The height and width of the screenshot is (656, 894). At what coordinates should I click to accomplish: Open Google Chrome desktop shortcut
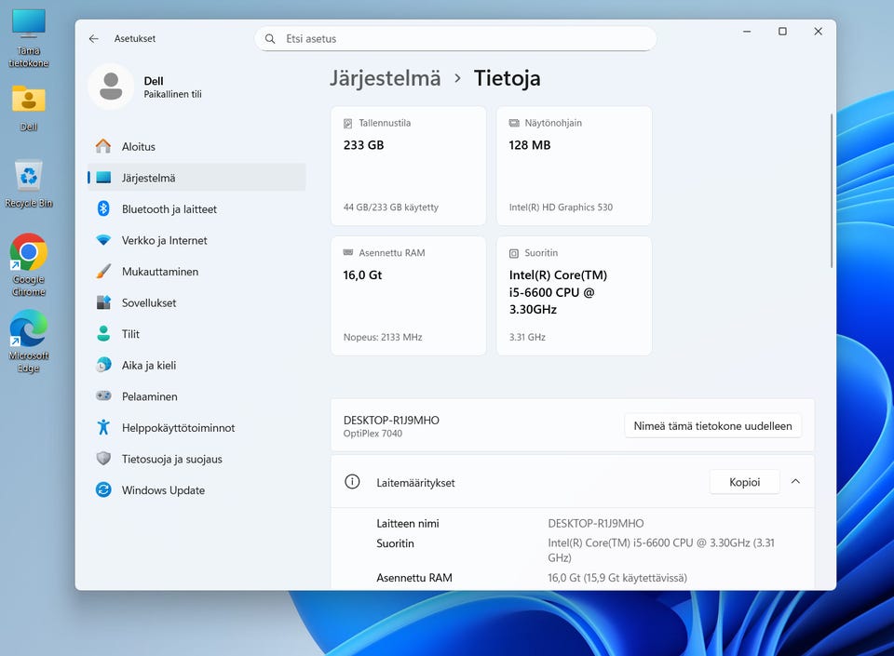pos(29,260)
